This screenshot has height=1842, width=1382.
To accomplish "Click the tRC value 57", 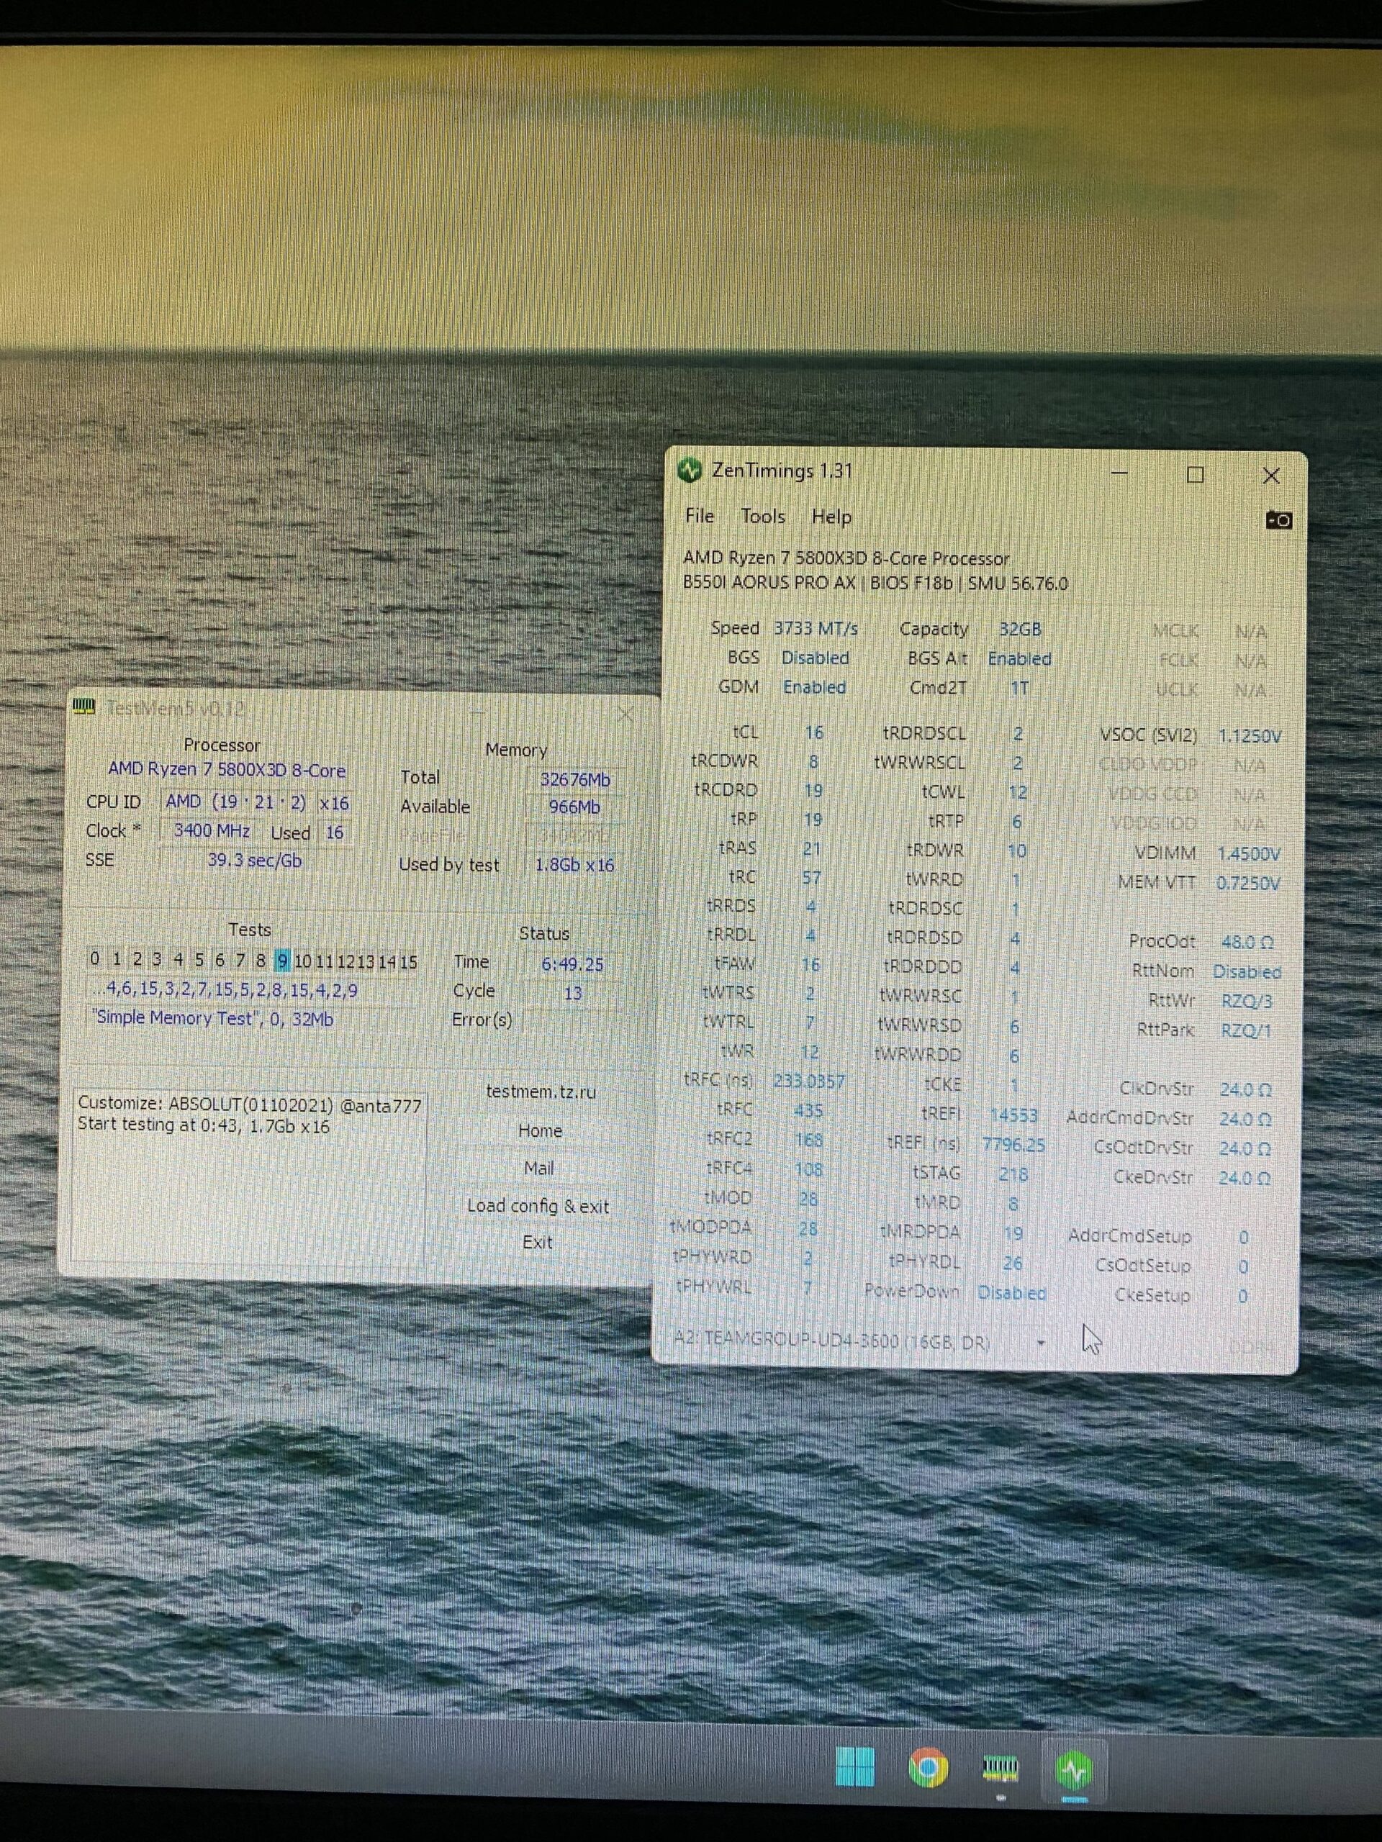I will tap(811, 878).
